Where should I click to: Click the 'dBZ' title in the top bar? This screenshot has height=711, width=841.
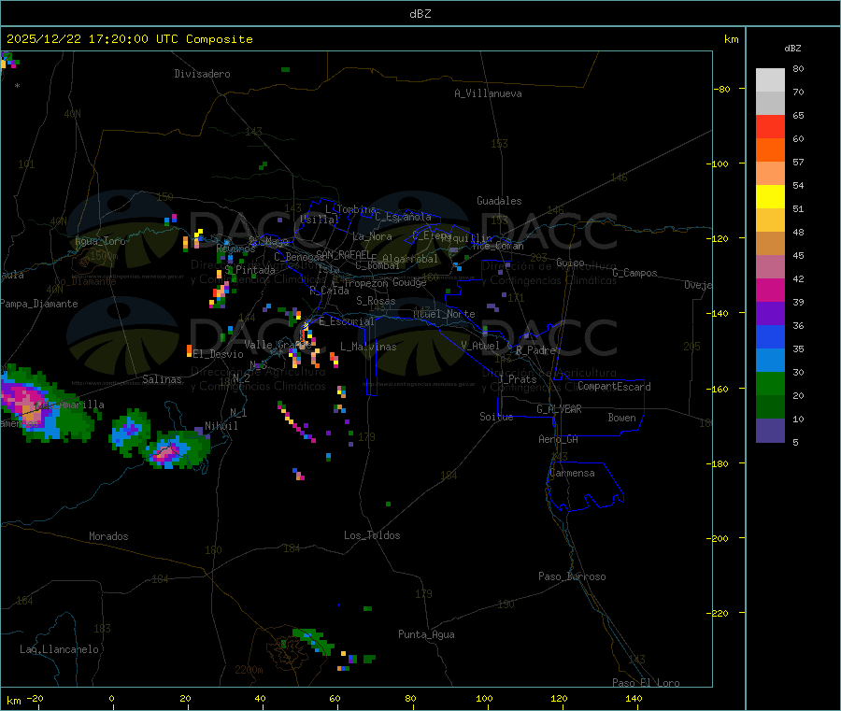420,14
